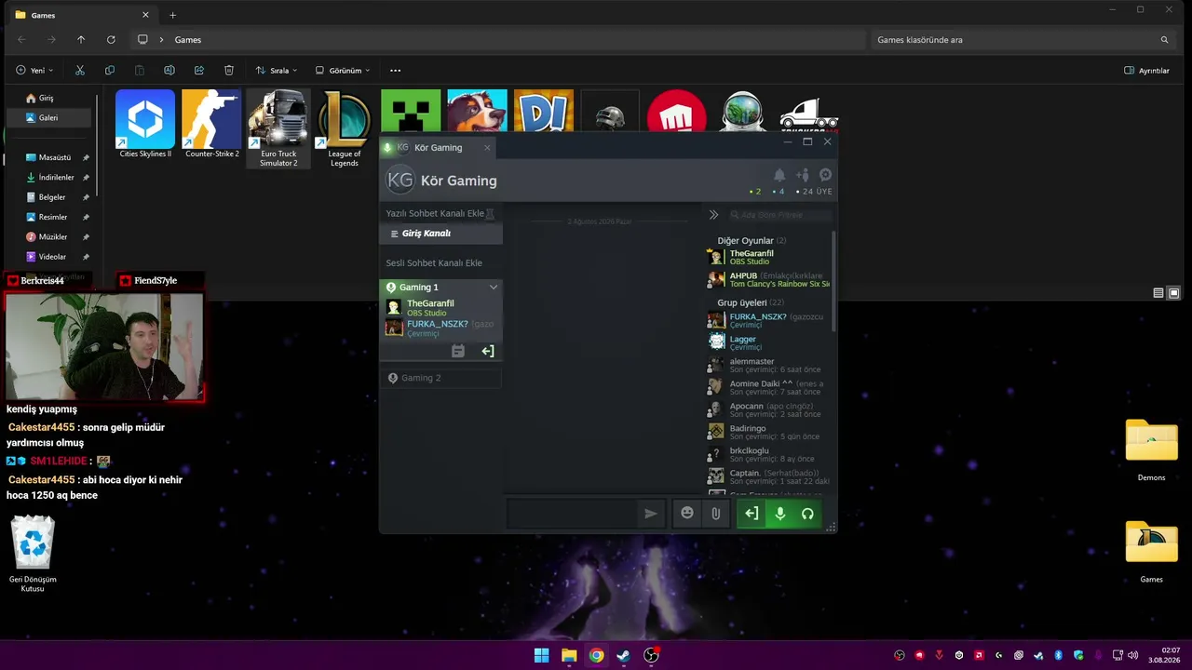Viewport: 1192px width, 670px height.
Task: Open OBS Studio from the taskbar
Action: click(x=651, y=655)
